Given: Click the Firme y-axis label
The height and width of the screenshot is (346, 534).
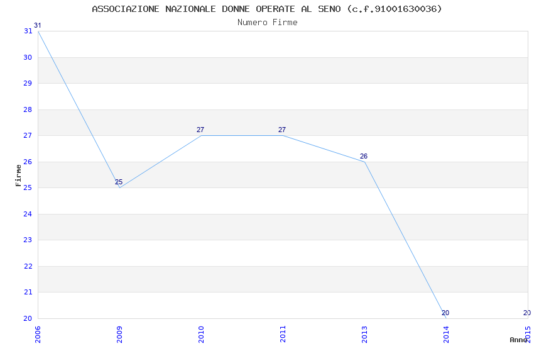Looking at the screenshot, I should [18, 176].
